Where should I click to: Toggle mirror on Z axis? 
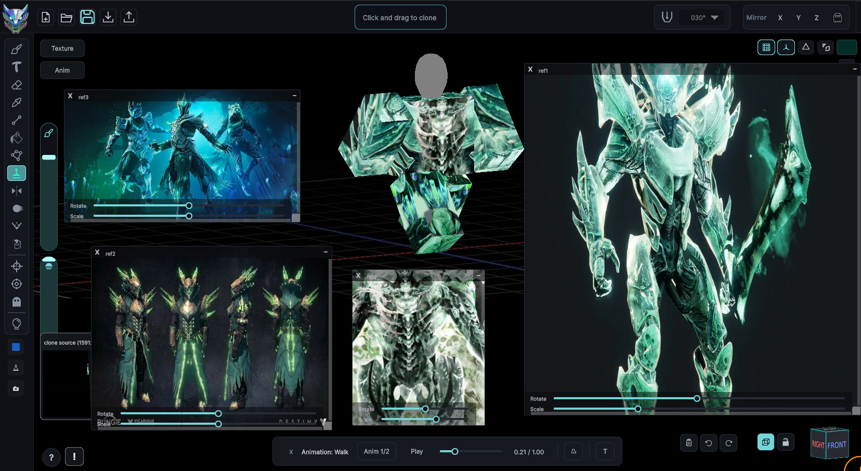tap(816, 18)
